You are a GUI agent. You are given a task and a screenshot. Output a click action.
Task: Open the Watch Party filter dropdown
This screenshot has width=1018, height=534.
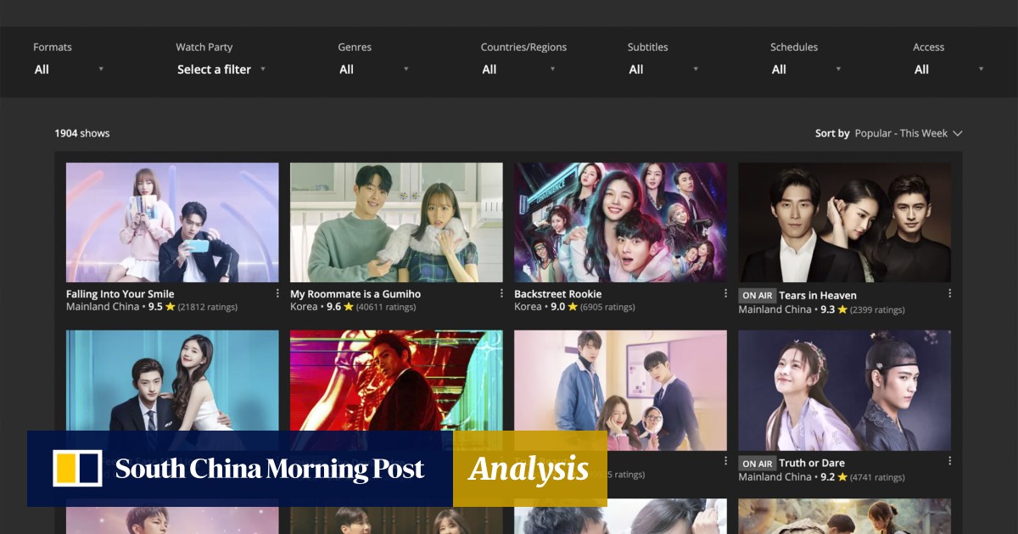tap(221, 70)
